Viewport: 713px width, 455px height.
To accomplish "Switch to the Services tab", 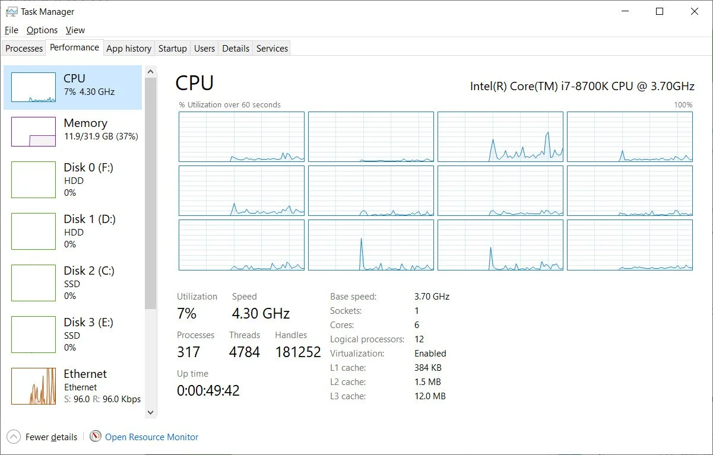I will 272,49.
